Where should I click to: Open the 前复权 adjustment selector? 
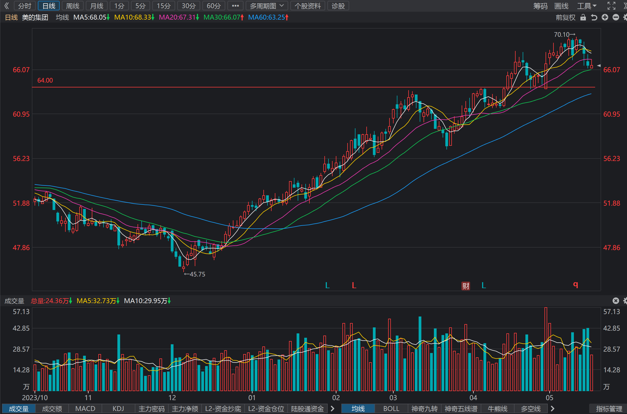(x=565, y=17)
